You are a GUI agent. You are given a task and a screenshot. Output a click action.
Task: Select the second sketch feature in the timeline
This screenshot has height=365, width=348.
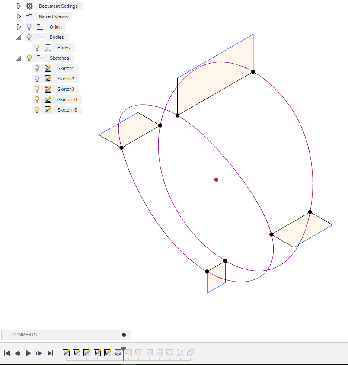click(x=77, y=353)
